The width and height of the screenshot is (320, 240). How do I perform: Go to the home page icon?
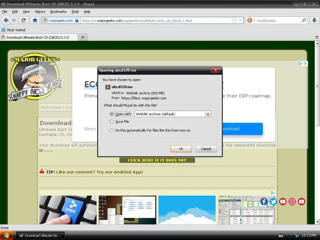click(35, 20)
